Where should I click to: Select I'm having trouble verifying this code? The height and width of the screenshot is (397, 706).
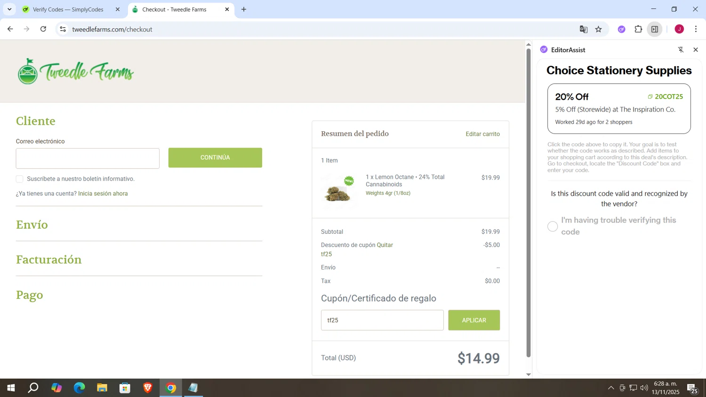pos(553,226)
